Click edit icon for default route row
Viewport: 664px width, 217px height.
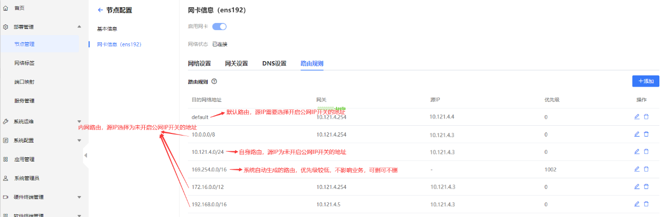click(x=637, y=117)
